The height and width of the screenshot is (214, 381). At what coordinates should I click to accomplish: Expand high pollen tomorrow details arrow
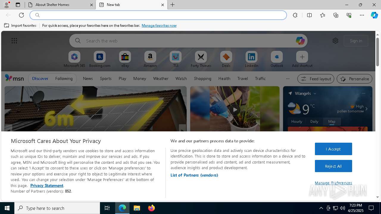[366, 109]
